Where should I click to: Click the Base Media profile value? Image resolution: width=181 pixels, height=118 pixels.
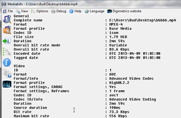(x=120, y=29)
